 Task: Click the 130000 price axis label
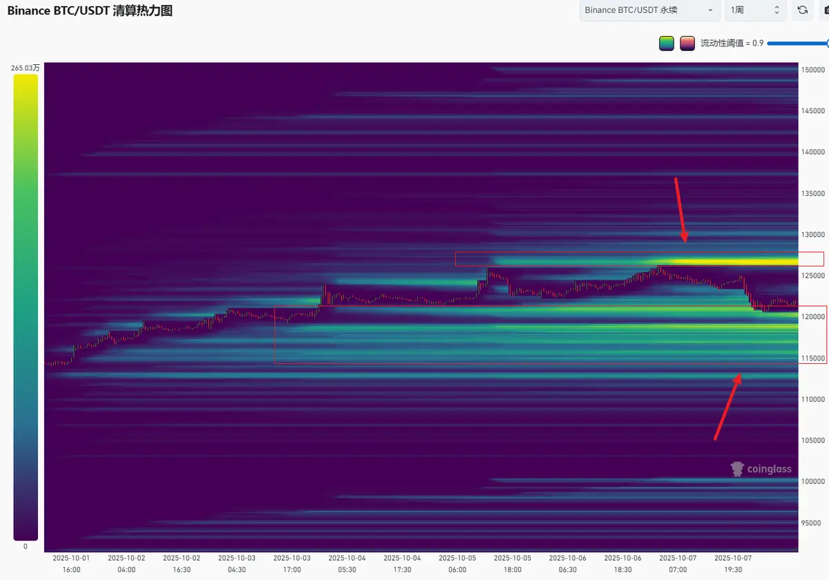[813, 235]
